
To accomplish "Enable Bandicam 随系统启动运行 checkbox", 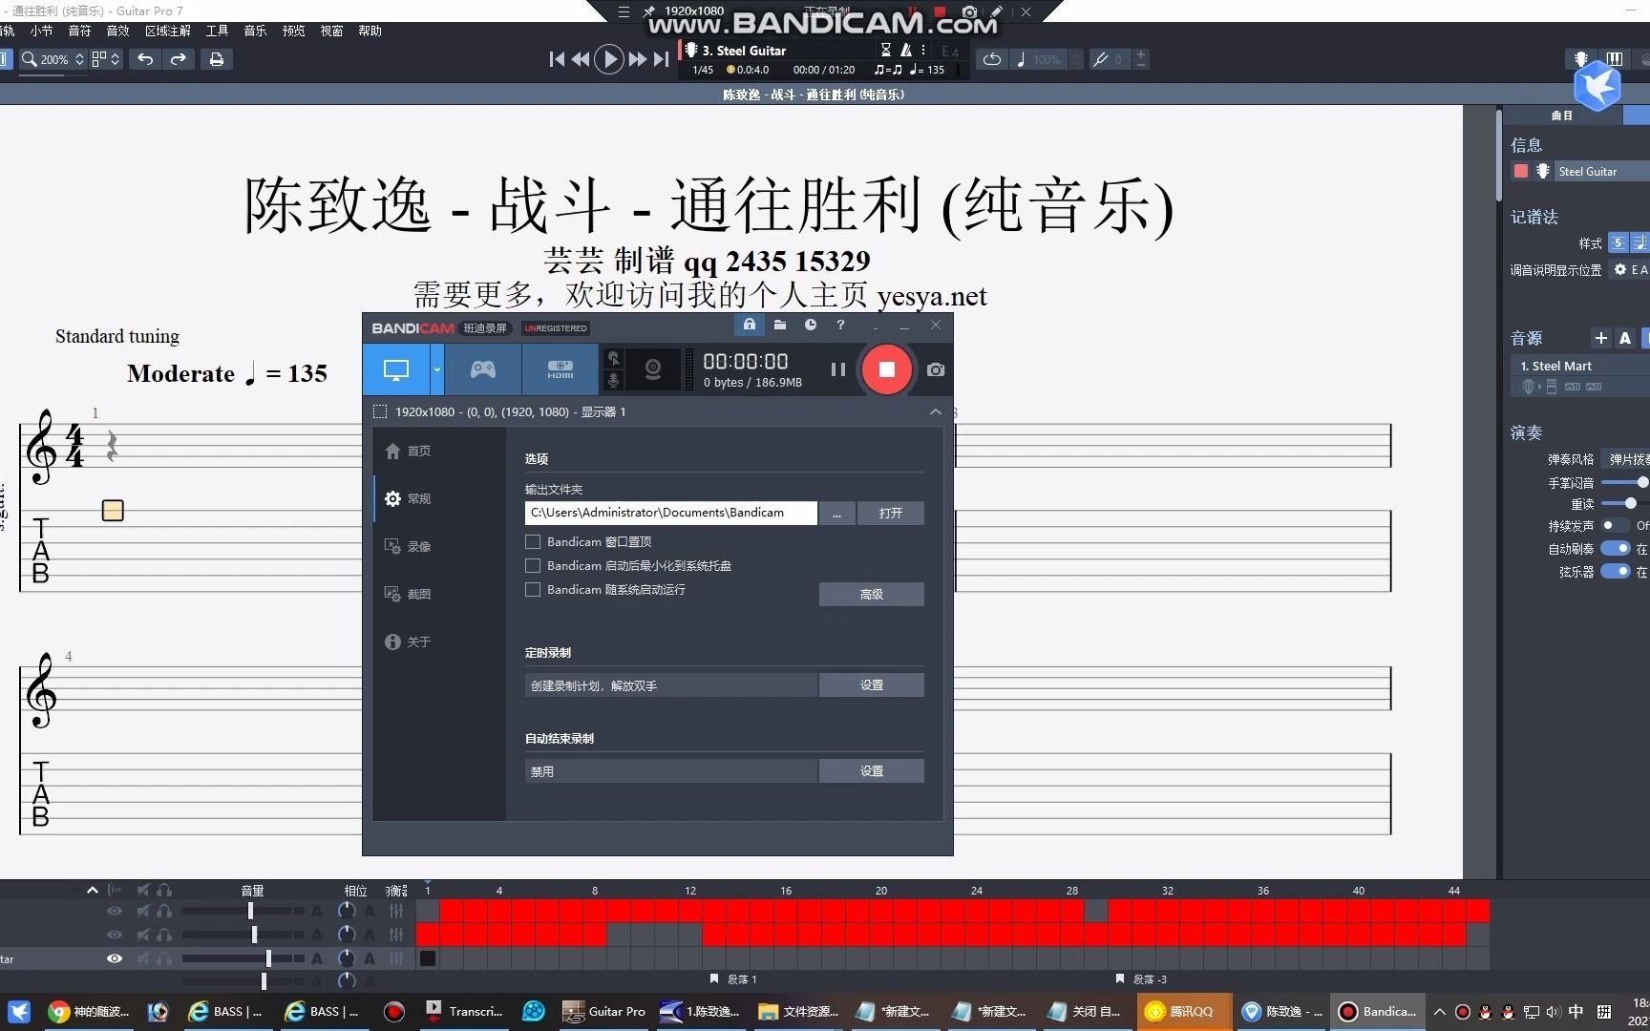I will 533,589.
